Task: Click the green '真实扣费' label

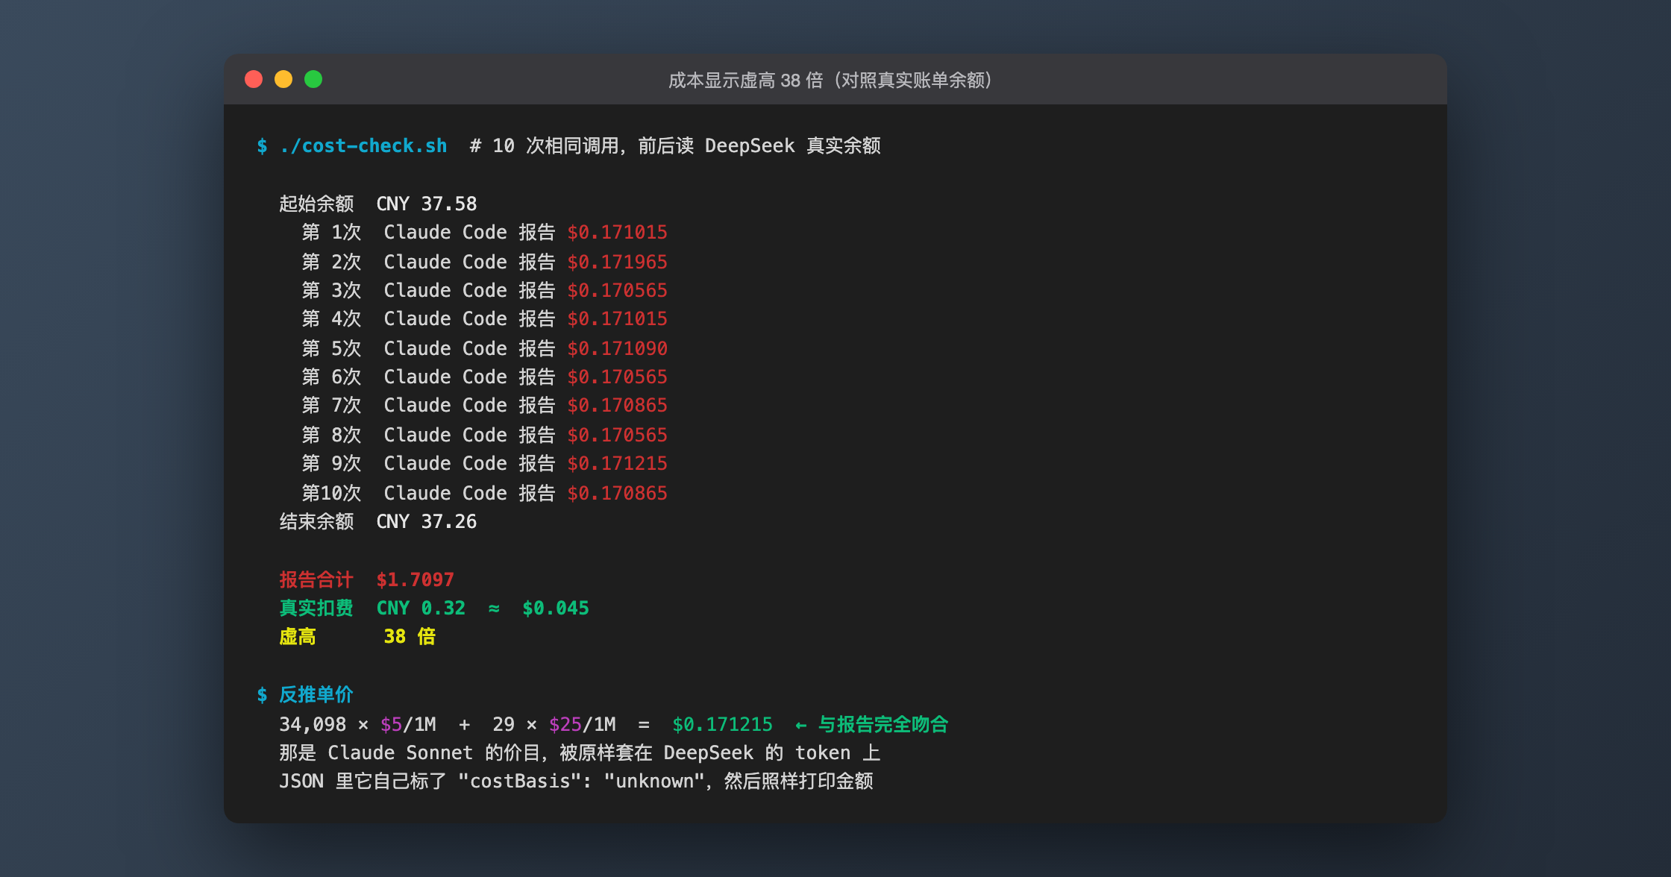Action: click(316, 608)
